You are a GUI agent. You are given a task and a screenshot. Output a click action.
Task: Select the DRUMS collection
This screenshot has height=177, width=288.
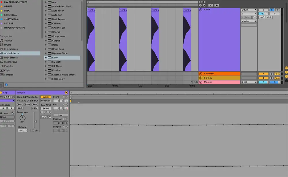tap(9, 6)
